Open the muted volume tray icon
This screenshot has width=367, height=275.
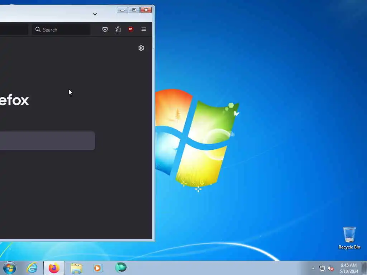(x=331, y=269)
